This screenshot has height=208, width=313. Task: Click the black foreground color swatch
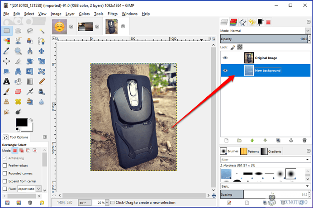click(22, 123)
